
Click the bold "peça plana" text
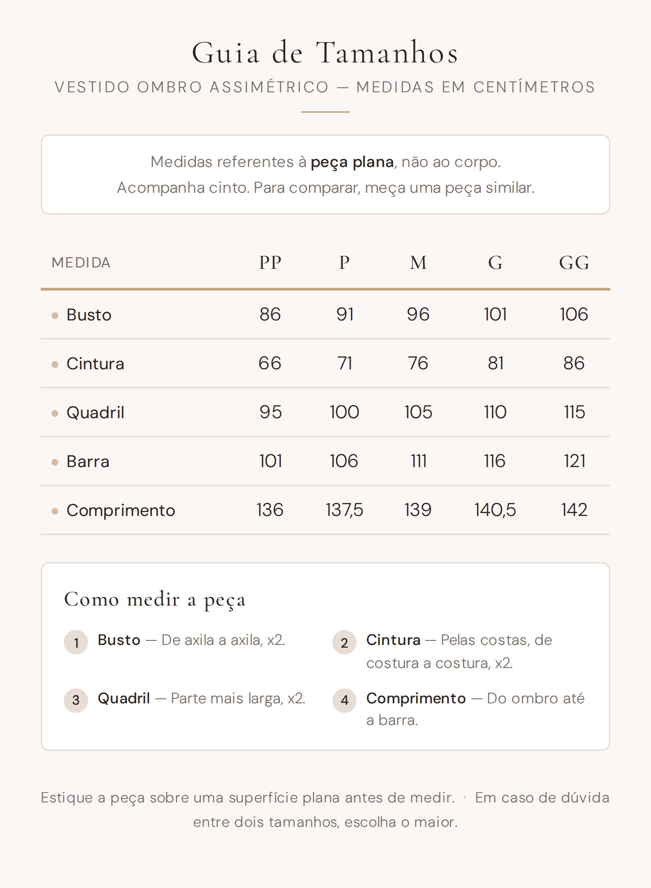pos(352,162)
